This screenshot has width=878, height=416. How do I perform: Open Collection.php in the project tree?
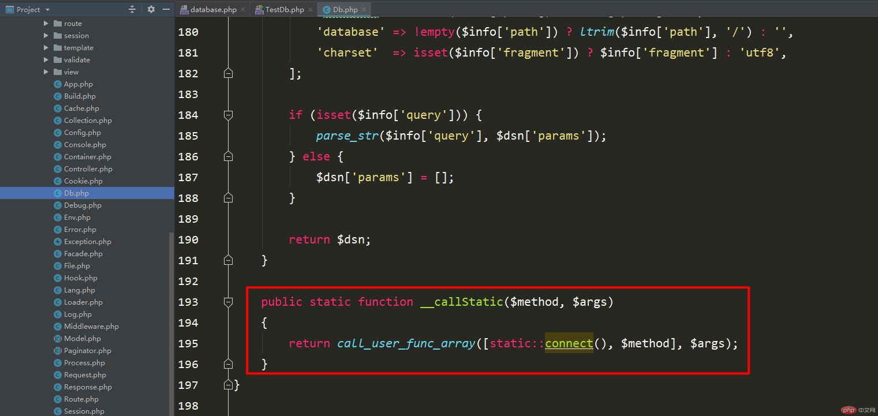(88, 121)
